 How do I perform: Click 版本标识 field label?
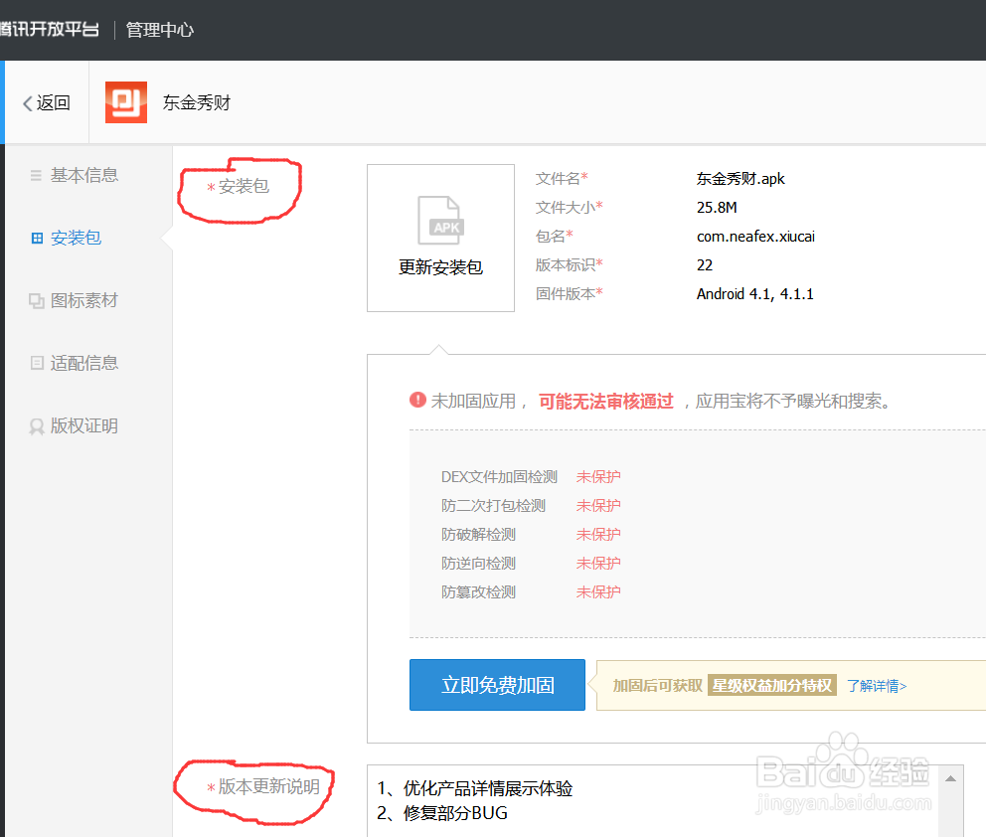point(570,265)
